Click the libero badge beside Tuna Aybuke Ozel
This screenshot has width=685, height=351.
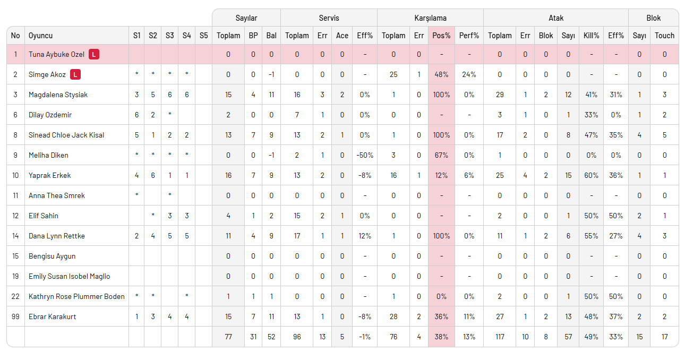(x=94, y=54)
